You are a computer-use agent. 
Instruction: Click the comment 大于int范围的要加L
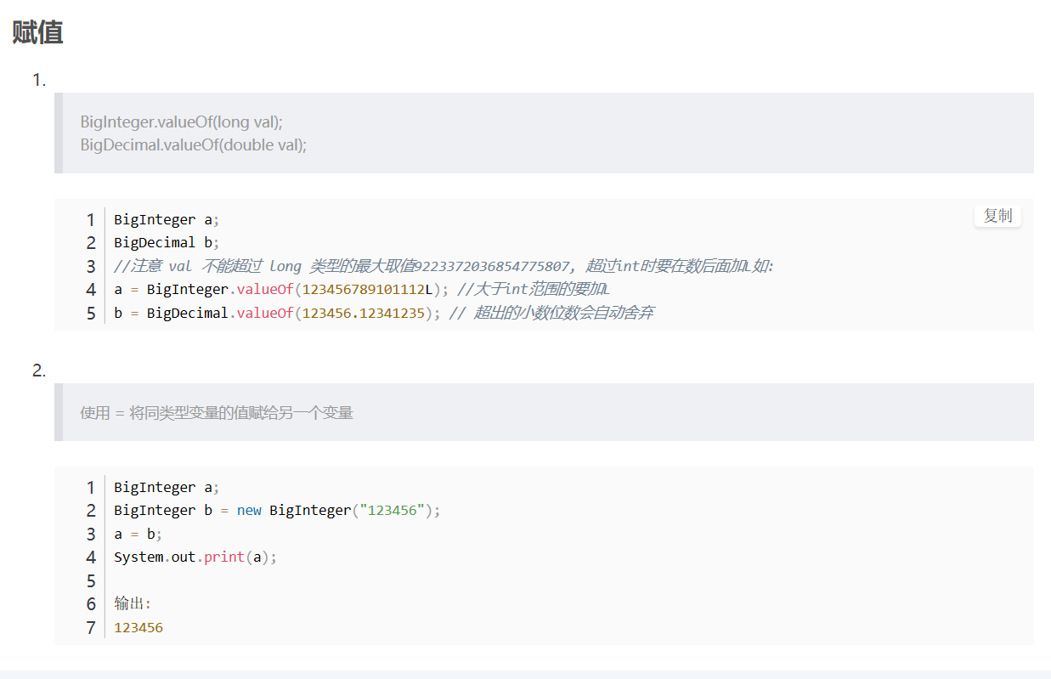click(x=534, y=290)
